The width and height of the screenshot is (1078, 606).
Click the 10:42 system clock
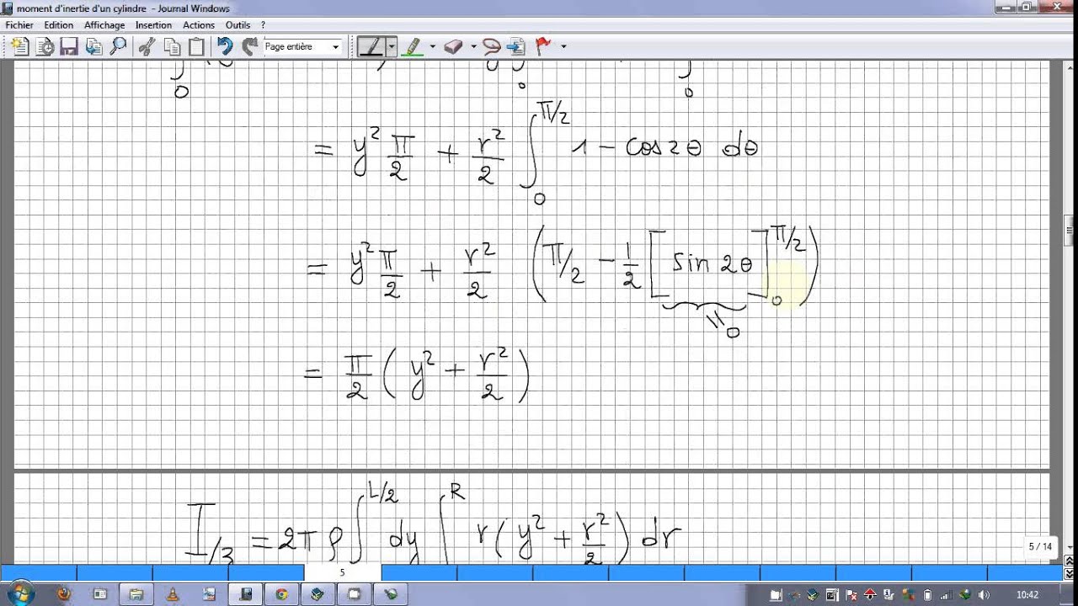pyautogui.click(x=1027, y=594)
